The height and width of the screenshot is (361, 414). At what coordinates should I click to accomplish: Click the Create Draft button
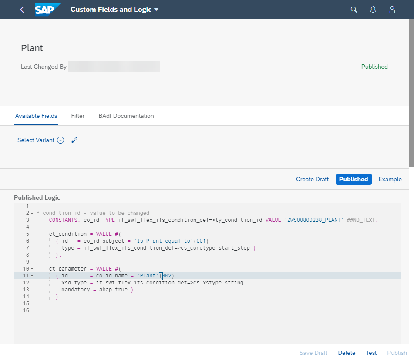(x=312, y=179)
